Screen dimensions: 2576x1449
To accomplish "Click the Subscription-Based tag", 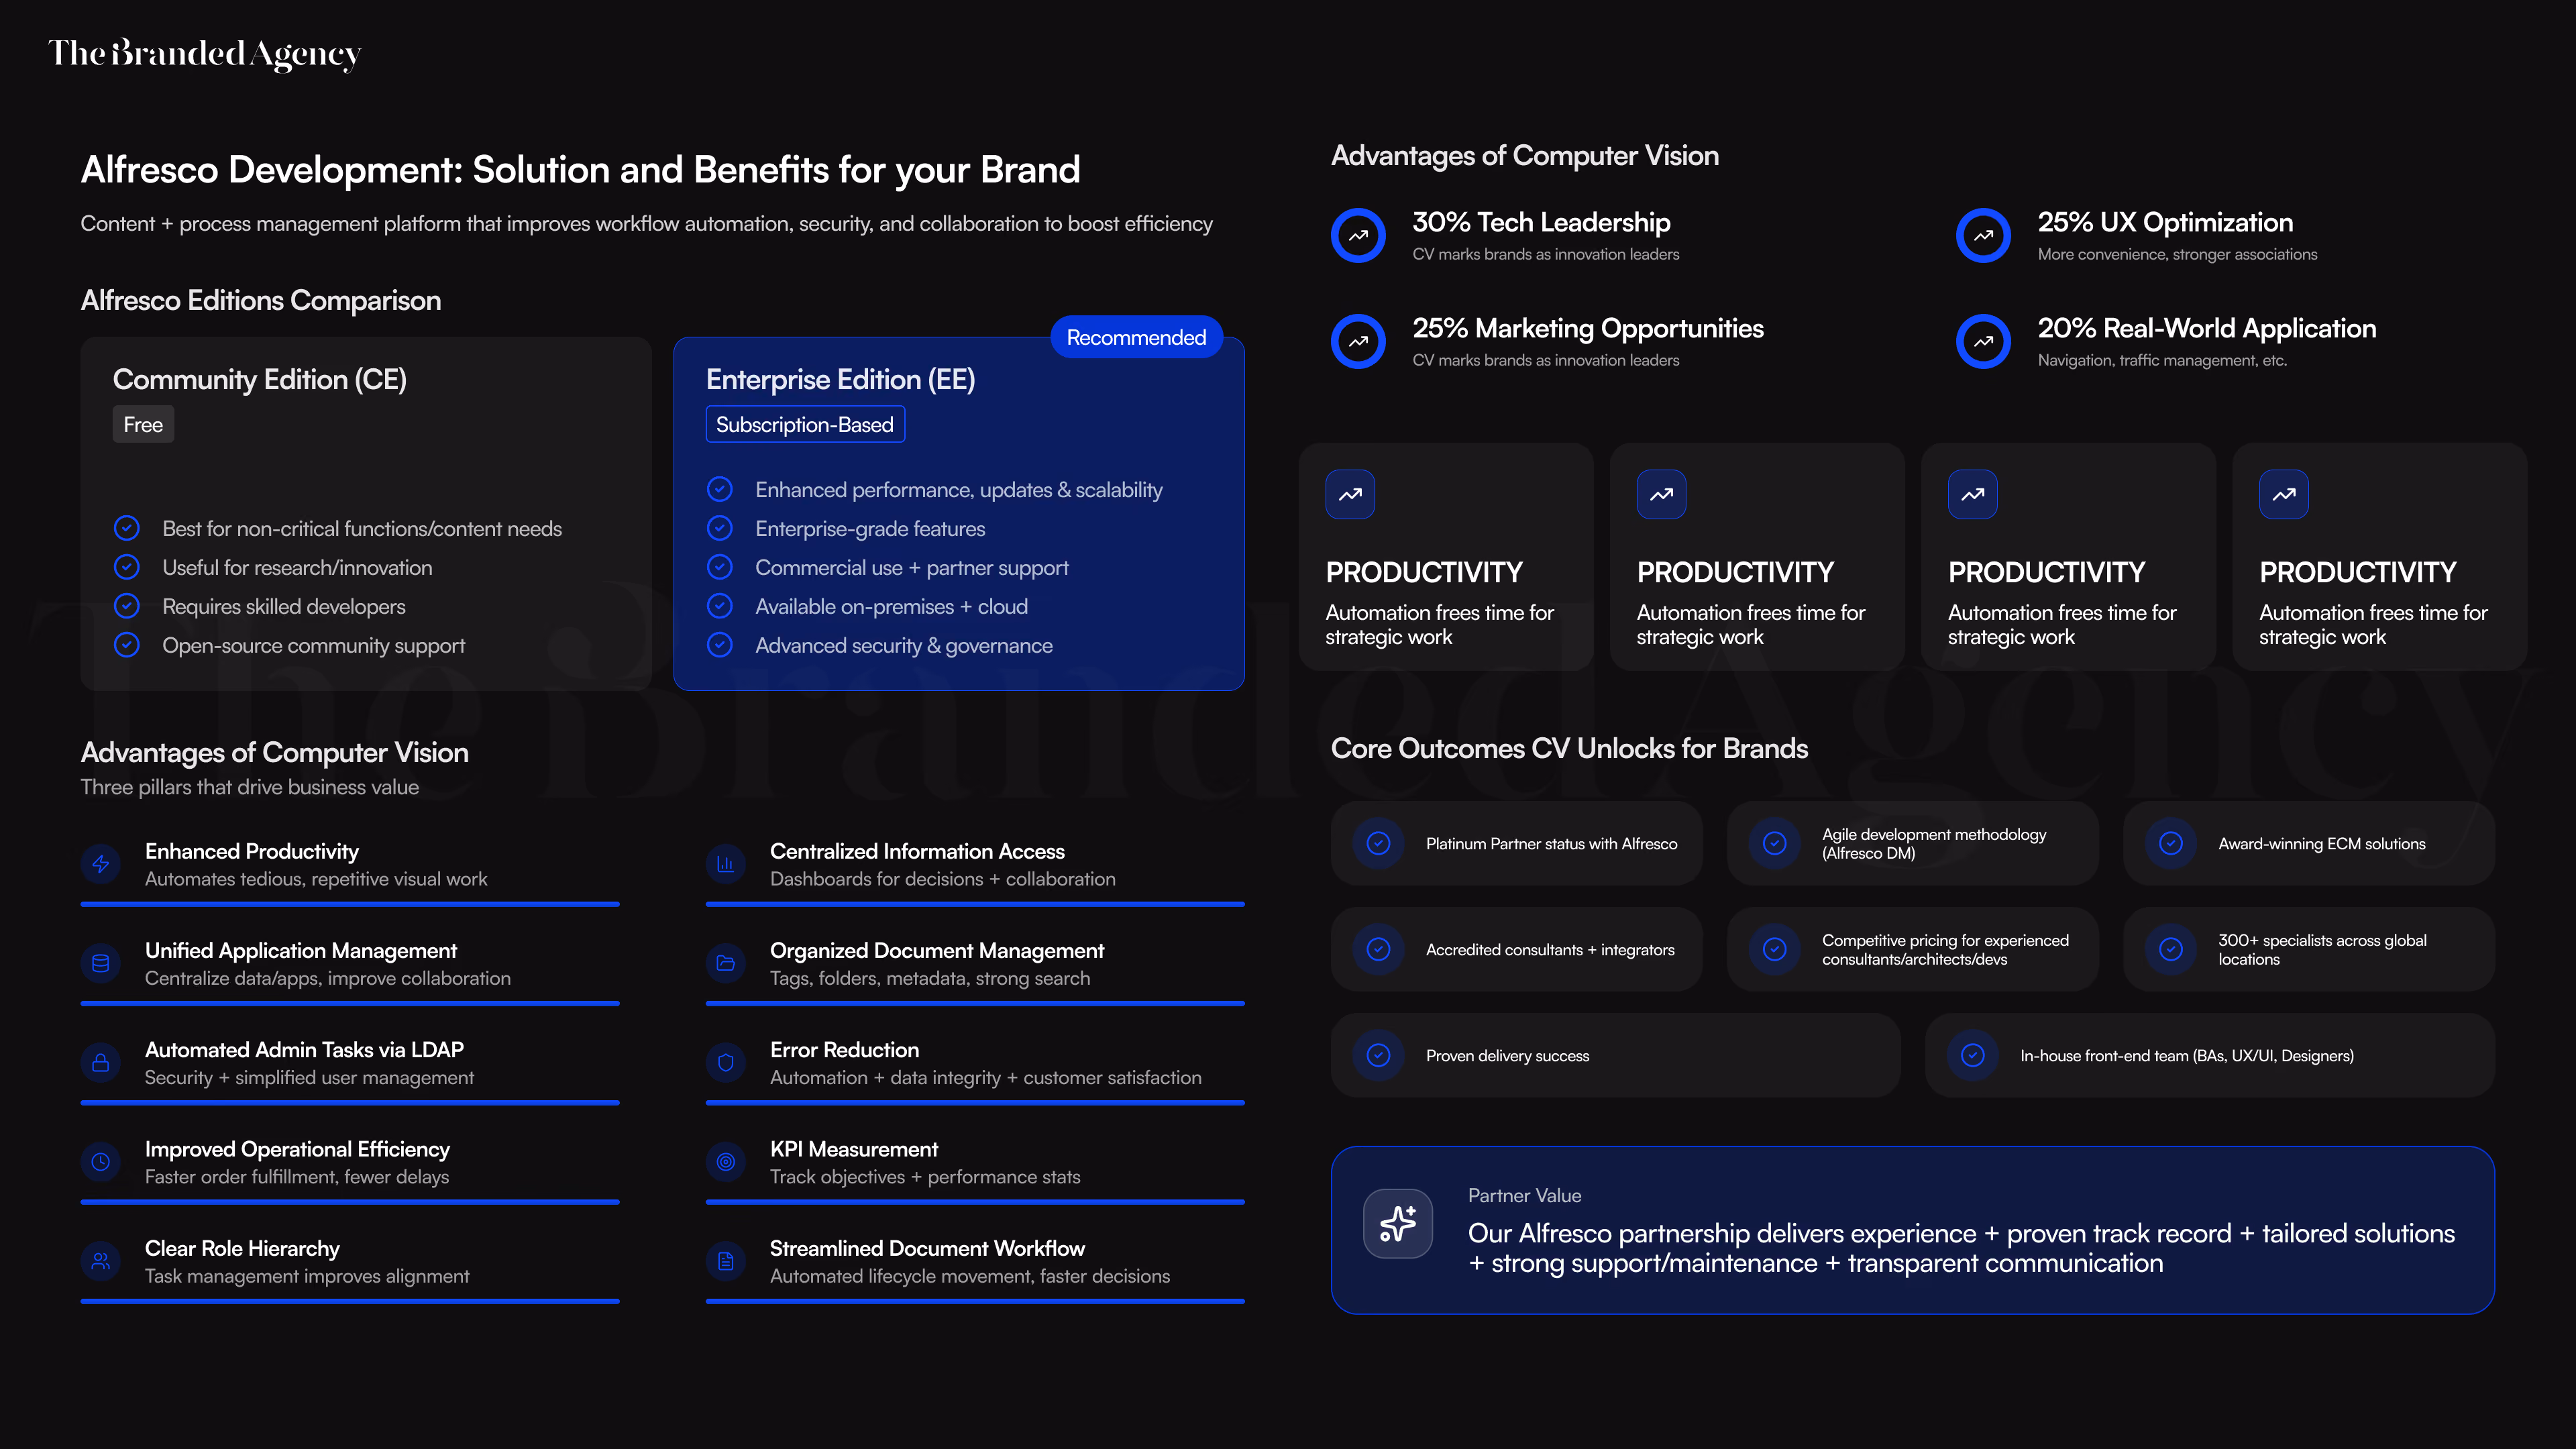I will click(x=805, y=425).
